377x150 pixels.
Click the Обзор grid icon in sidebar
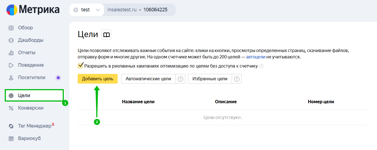coord(11,28)
